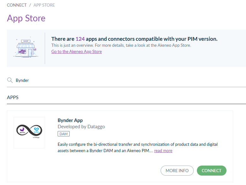Select the APP STORE breadcrumb item
Viewport: 246px width, 185px height.
(x=44, y=5)
